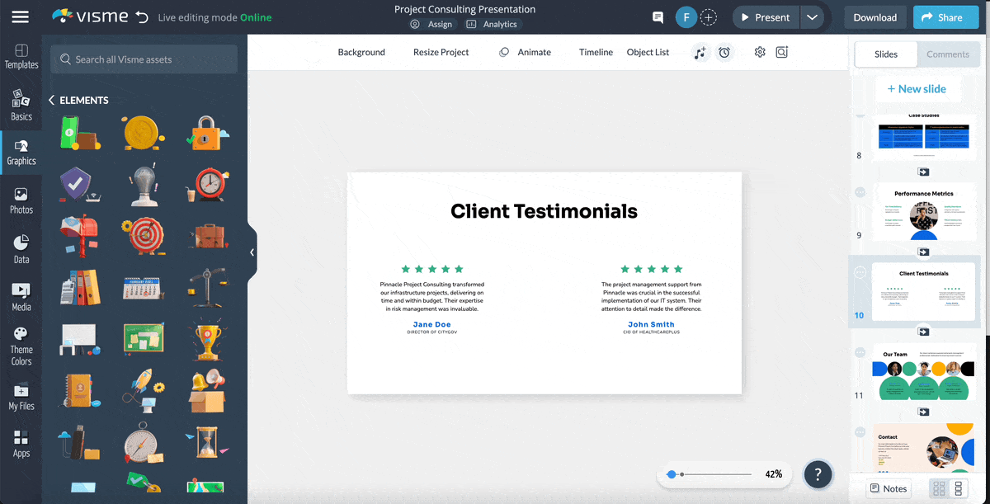Click the alarm clock timer icon

[x=724, y=53]
